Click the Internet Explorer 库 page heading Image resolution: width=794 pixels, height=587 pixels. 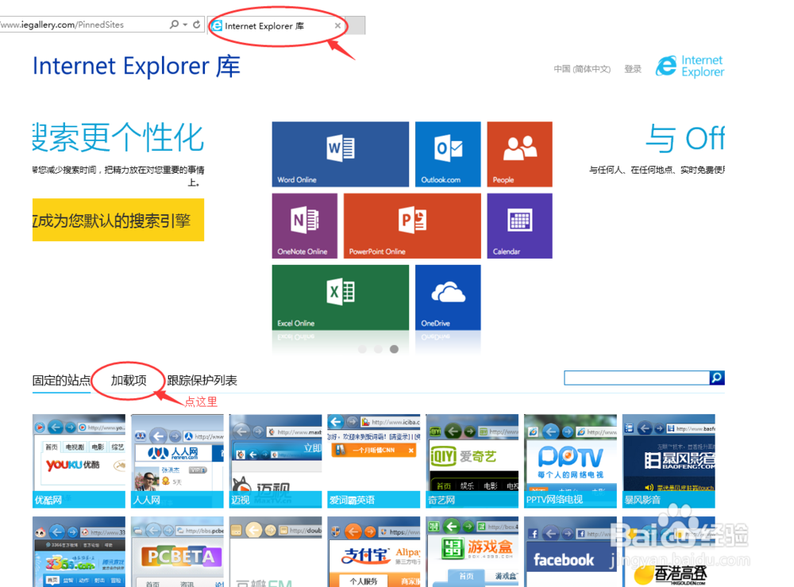pos(137,67)
